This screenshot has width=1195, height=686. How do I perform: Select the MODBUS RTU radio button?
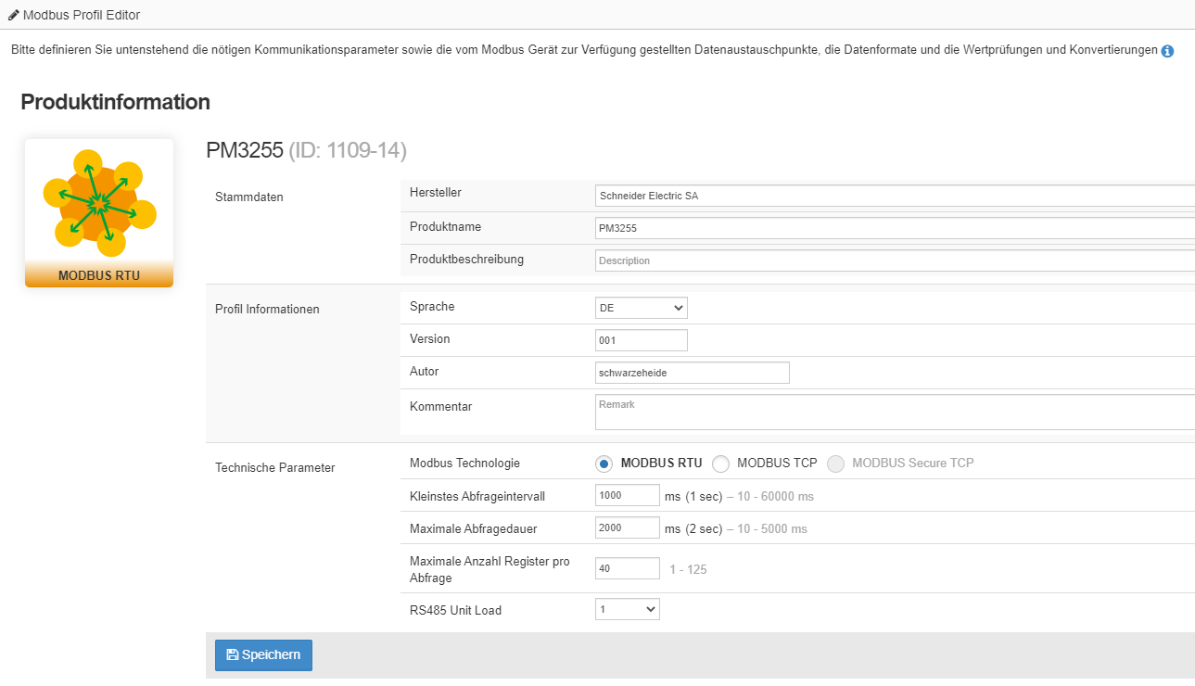point(604,464)
